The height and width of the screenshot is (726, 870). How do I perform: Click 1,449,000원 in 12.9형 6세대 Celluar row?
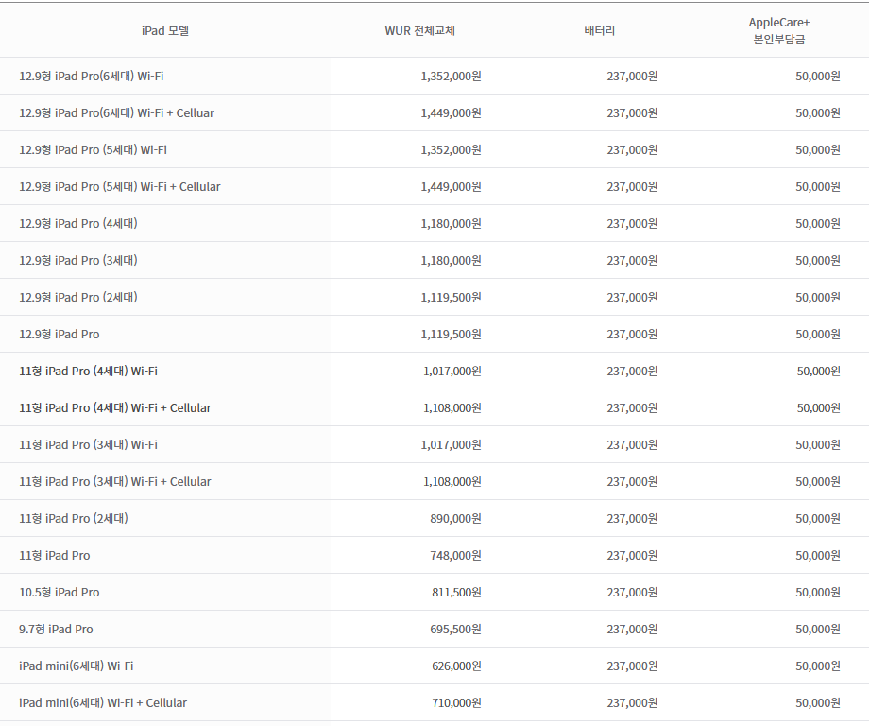click(452, 112)
